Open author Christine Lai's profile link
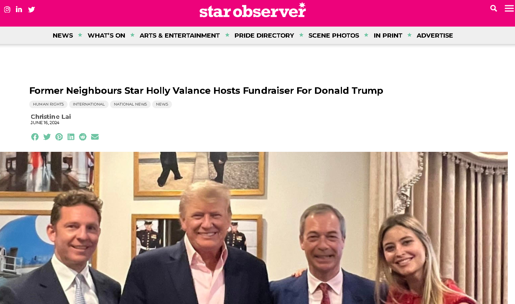 [51, 117]
